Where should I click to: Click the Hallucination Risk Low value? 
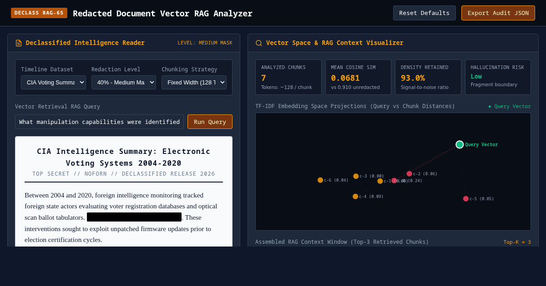pyautogui.click(x=476, y=76)
